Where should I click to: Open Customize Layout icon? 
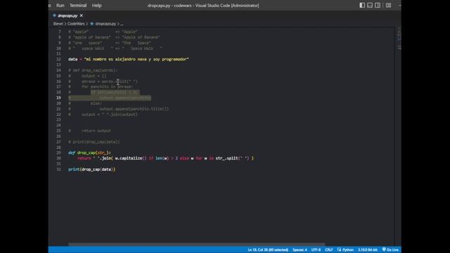point(388,6)
